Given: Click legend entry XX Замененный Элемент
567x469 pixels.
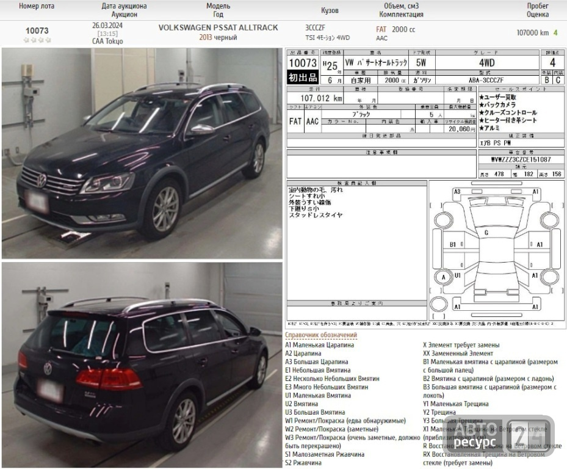Looking at the screenshot, I should coord(458,354).
